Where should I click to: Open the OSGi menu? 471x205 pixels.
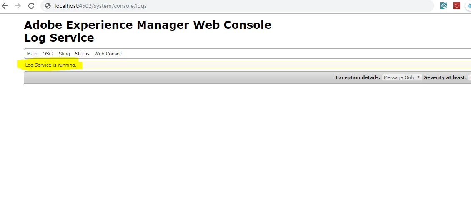click(48, 54)
